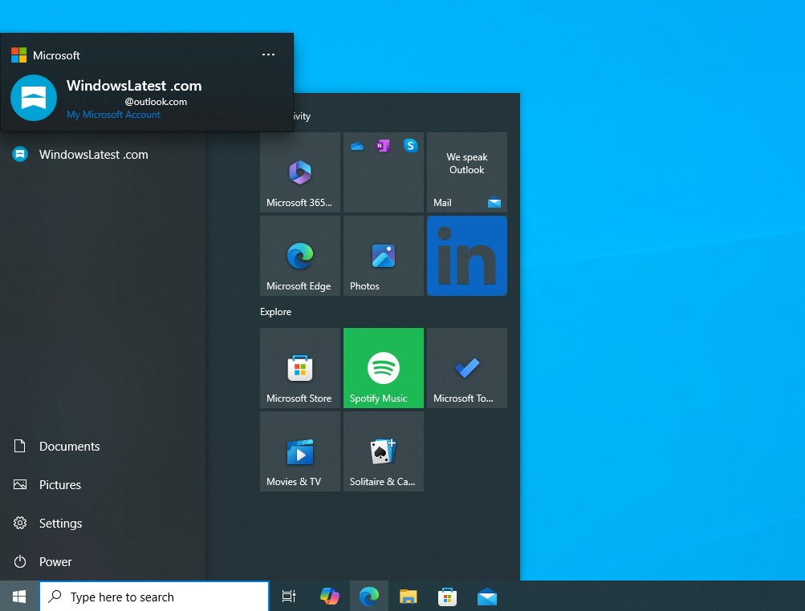805x611 pixels.
Task: Launch Copilot from the taskbar
Action: tap(329, 596)
